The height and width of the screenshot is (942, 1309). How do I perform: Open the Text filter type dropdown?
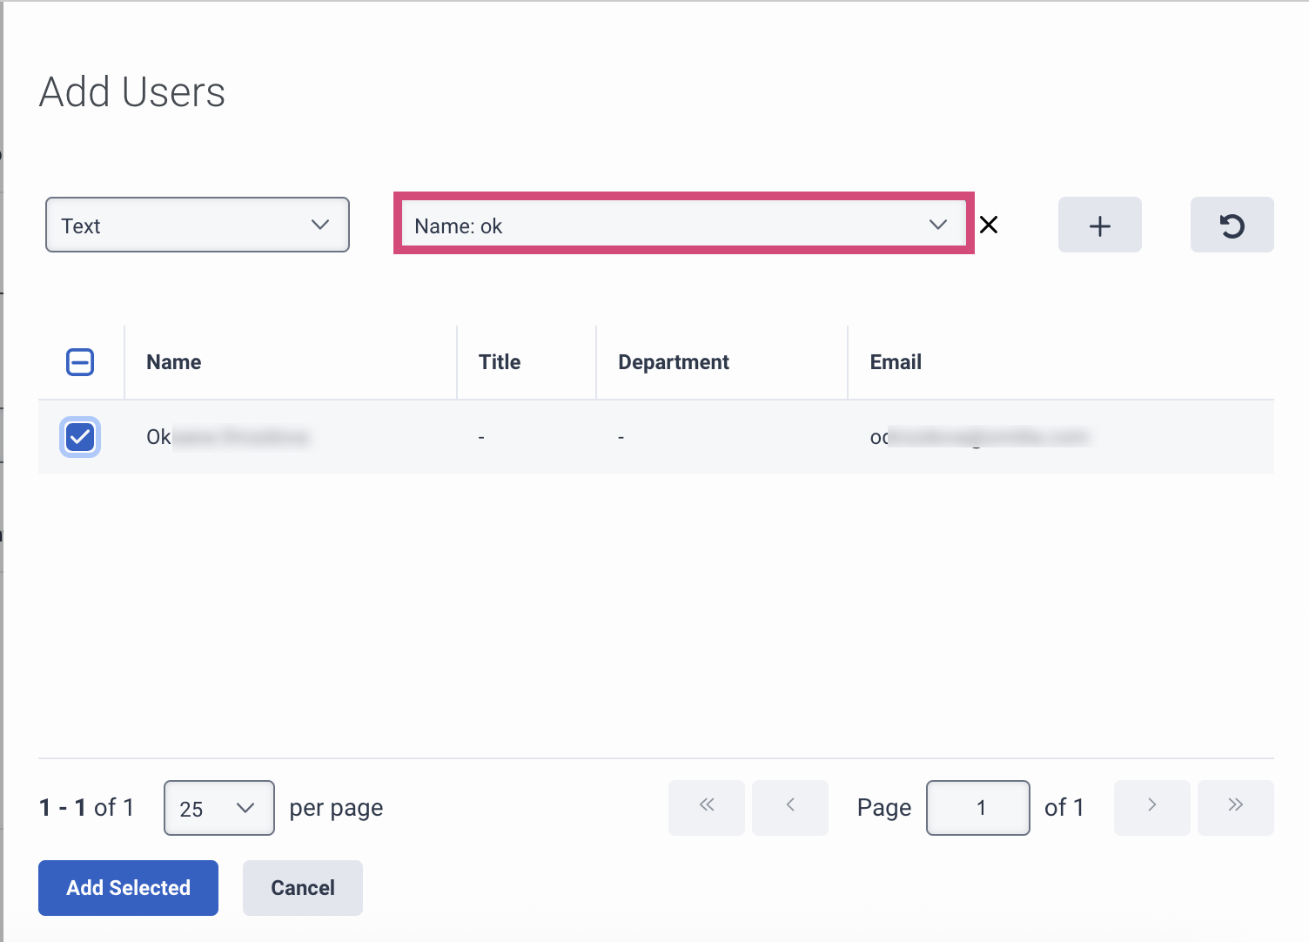pos(198,225)
